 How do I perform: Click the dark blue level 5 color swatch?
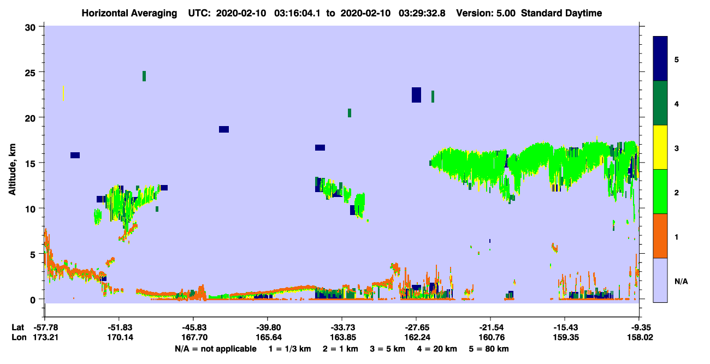tap(660, 58)
